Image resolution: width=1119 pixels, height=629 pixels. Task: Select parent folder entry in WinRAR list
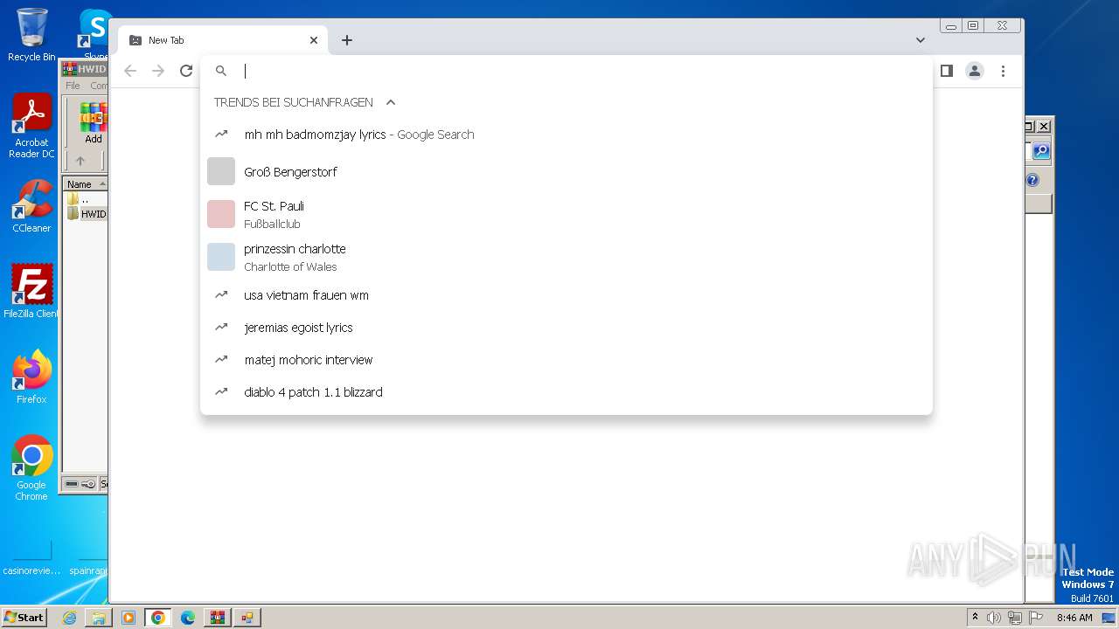coord(79,199)
